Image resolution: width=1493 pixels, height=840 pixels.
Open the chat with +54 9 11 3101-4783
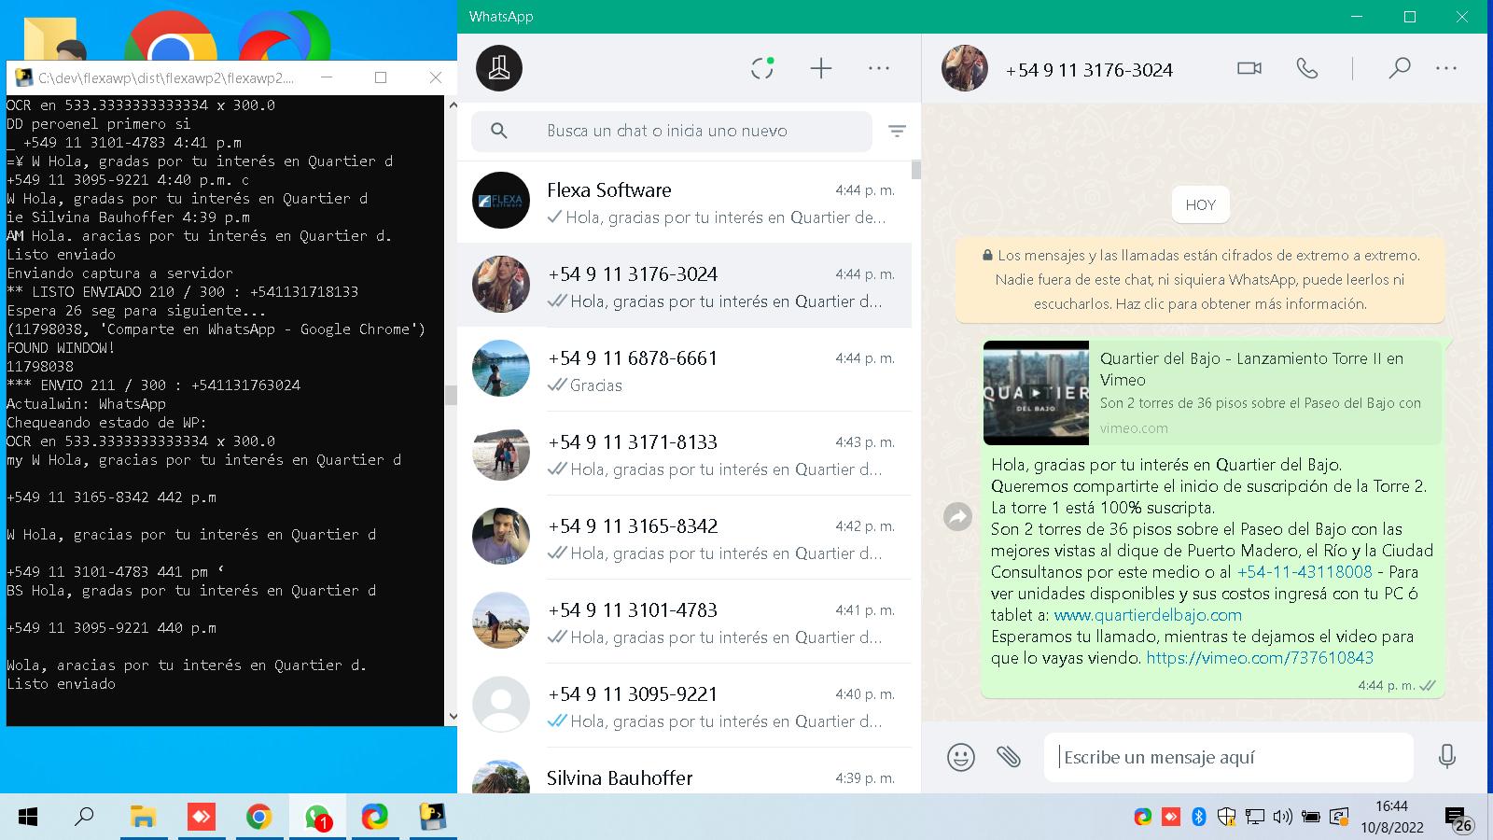coord(684,623)
